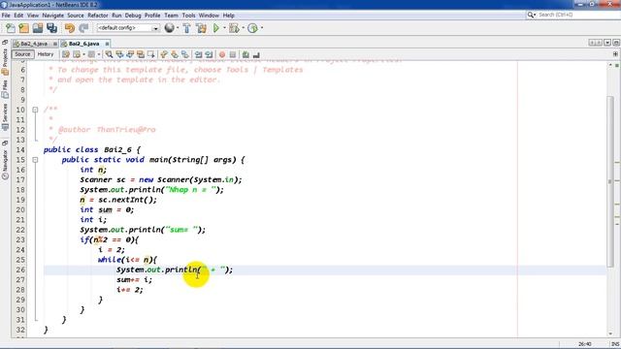Toggle Highlight Search in editor toolbar
The image size is (621, 349).
tap(141, 54)
